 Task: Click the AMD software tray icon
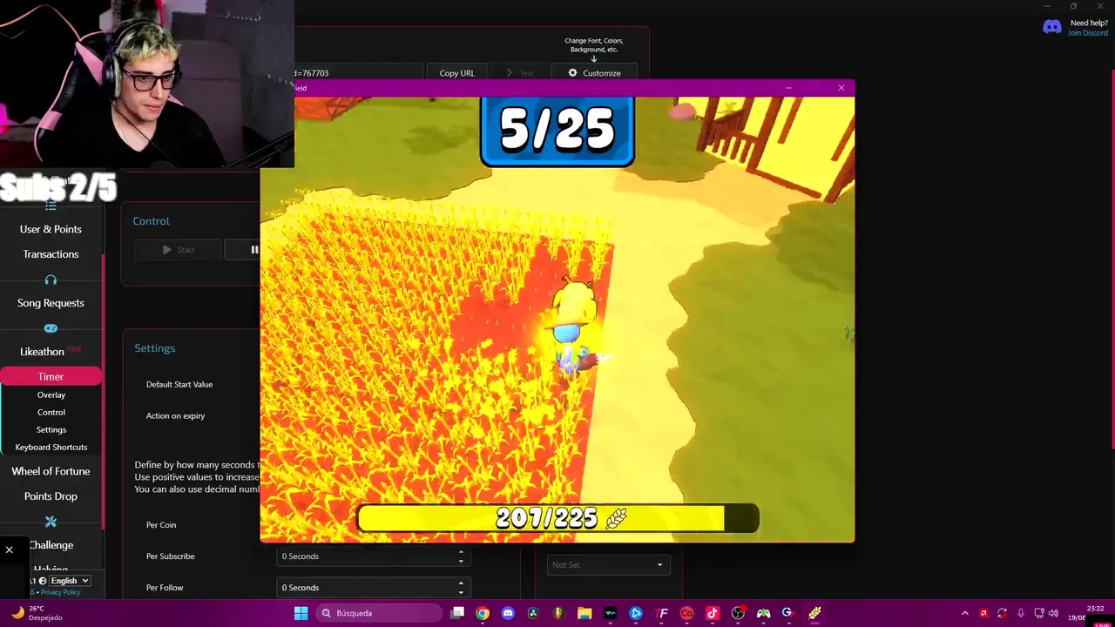tap(983, 613)
